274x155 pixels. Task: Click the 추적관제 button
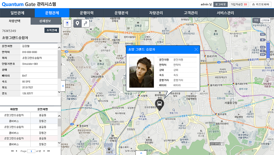(52, 30)
